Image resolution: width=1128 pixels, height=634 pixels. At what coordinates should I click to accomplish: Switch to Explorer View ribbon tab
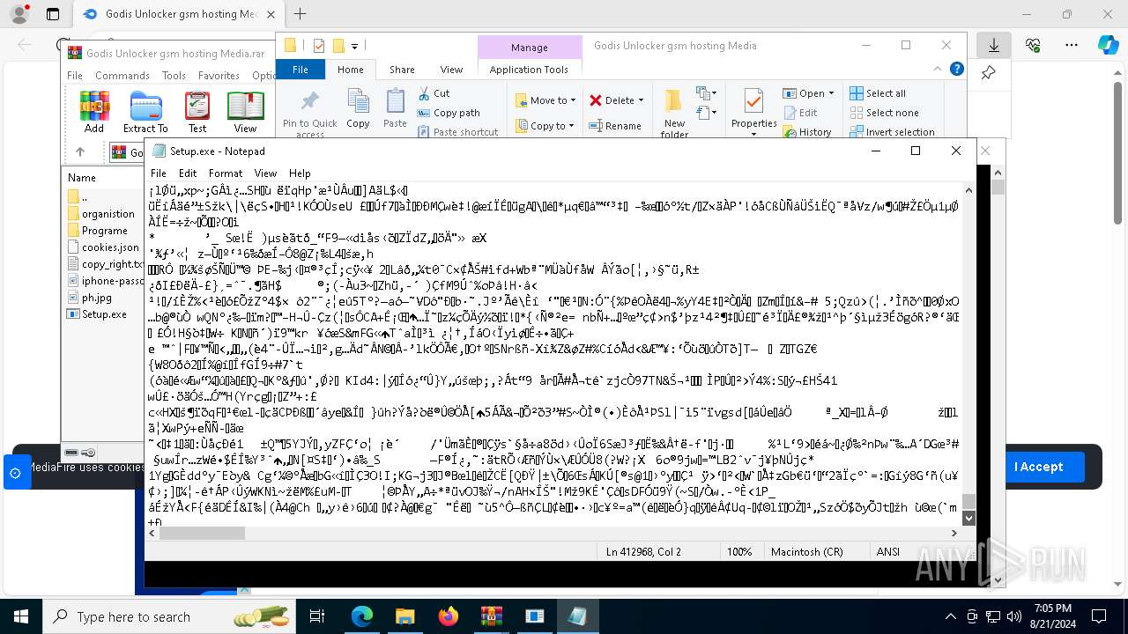coord(451,70)
